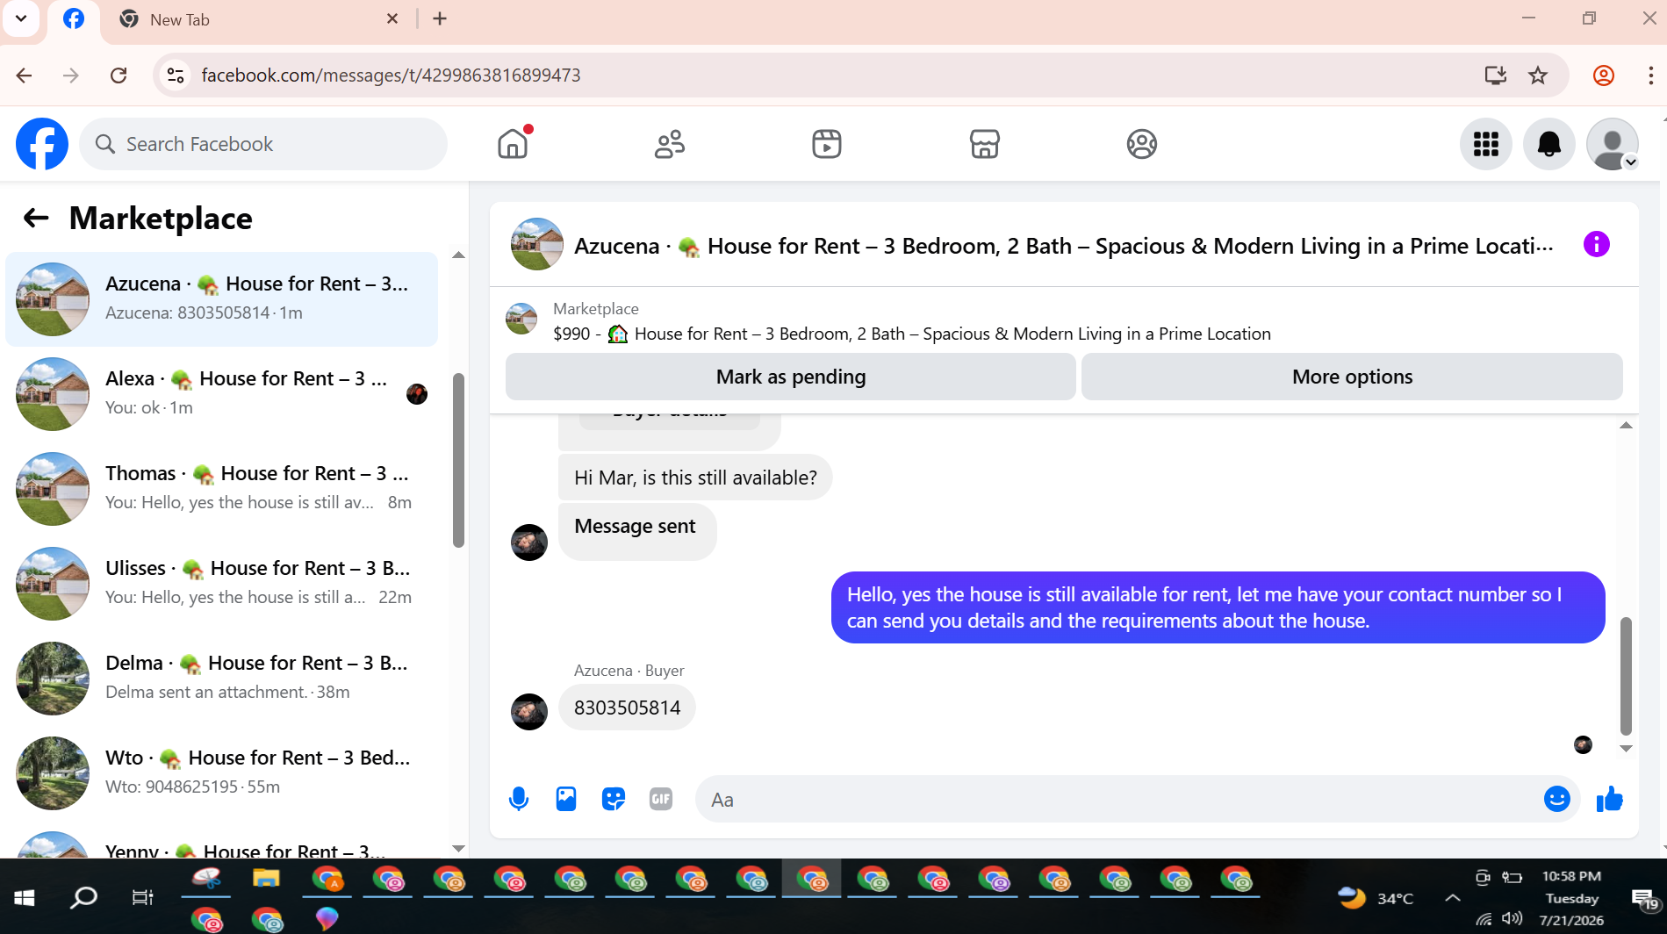Open the Thomas conversation
The image size is (1667, 934).
click(x=222, y=489)
